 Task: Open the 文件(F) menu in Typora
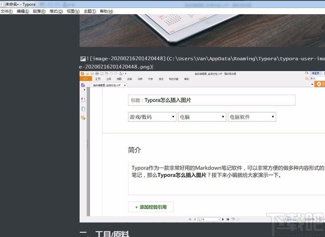7,11
